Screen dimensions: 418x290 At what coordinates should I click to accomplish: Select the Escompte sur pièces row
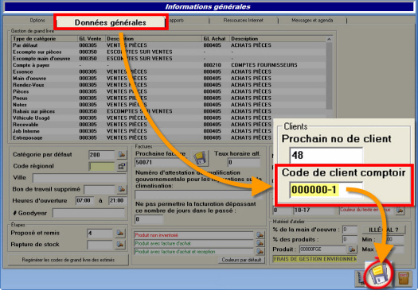point(169,52)
